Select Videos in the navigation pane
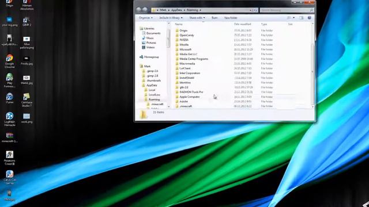 click(x=150, y=47)
